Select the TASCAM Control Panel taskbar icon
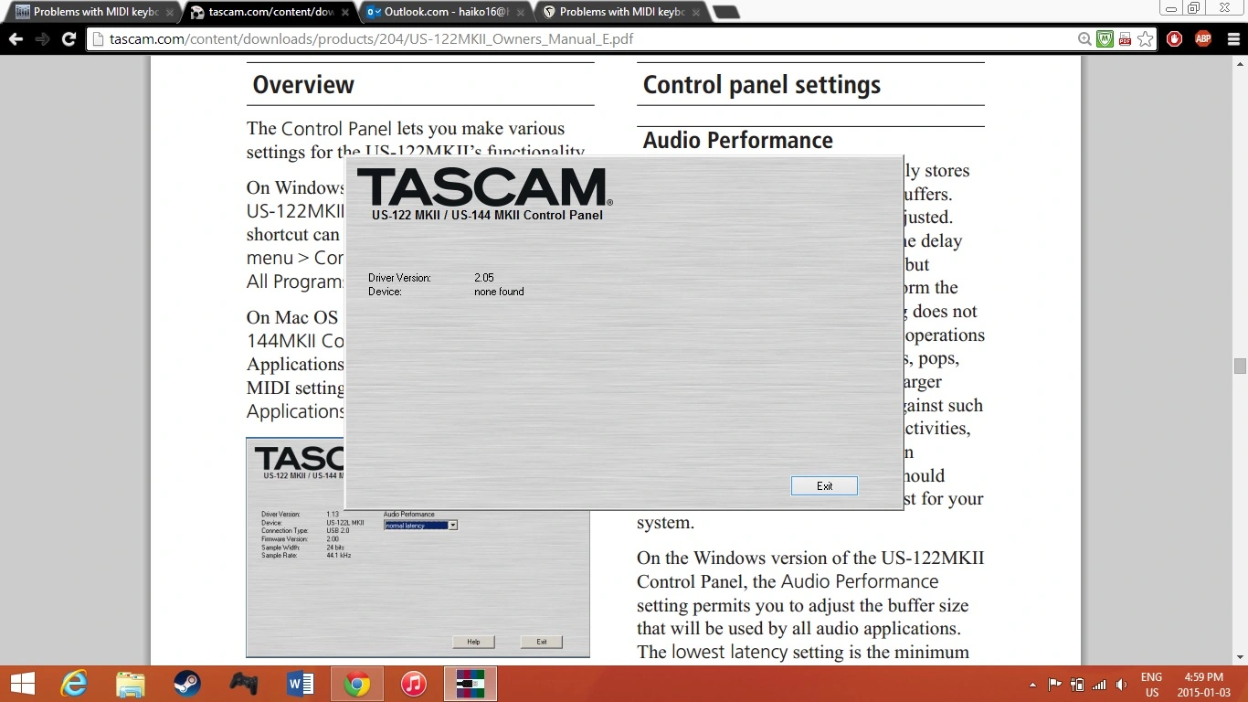This screenshot has width=1248, height=702. (471, 684)
